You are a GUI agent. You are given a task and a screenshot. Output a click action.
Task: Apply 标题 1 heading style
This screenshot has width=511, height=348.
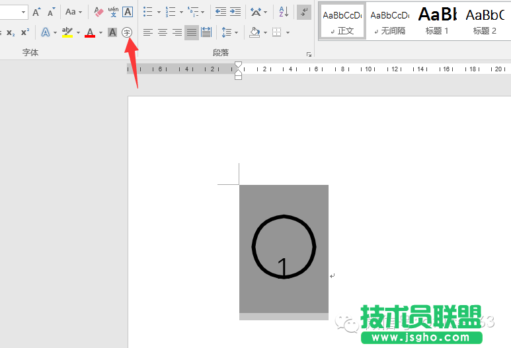tap(437, 22)
